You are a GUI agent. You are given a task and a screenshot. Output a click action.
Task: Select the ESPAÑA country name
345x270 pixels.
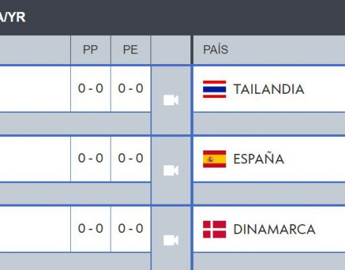[259, 158]
